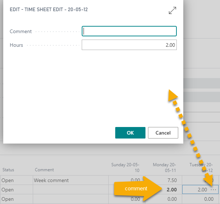The height and width of the screenshot is (204, 220).
Task: Select the Tuesday 20-05-12 column header
Action: point(201,167)
